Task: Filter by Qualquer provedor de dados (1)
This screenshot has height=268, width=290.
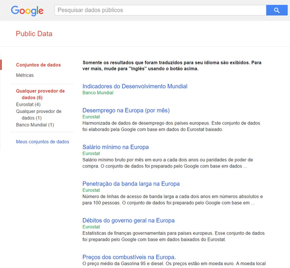Action: point(39,115)
